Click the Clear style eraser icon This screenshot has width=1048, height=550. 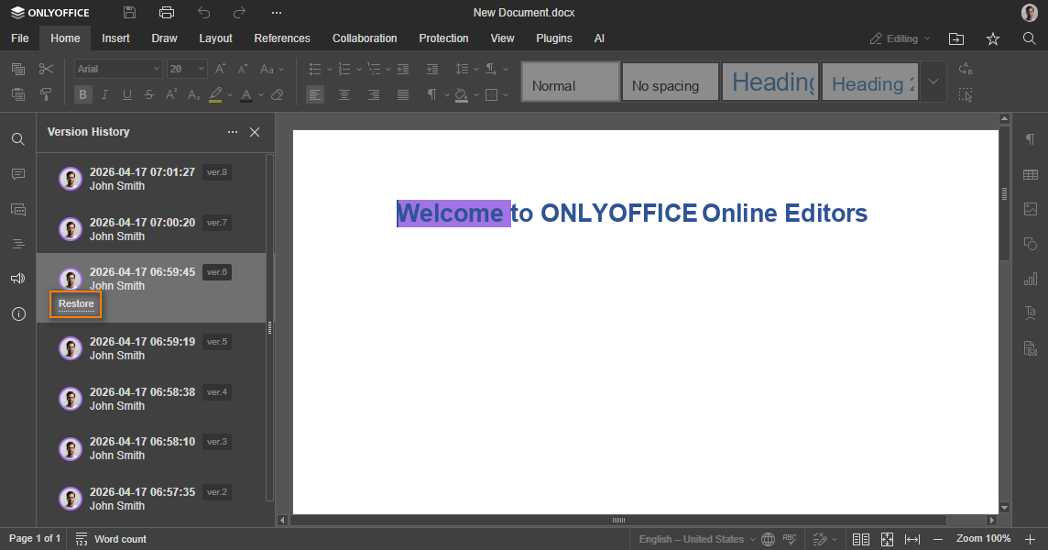tap(278, 94)
